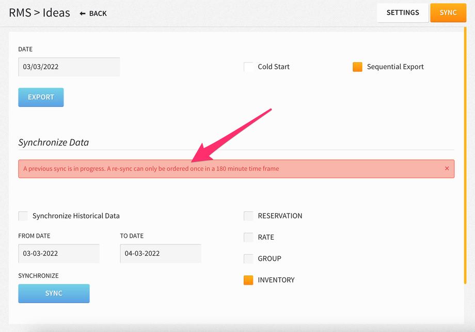Click the 'RMS > Ideas' page title
The image size is (475, 332).
tap(39, 13)
